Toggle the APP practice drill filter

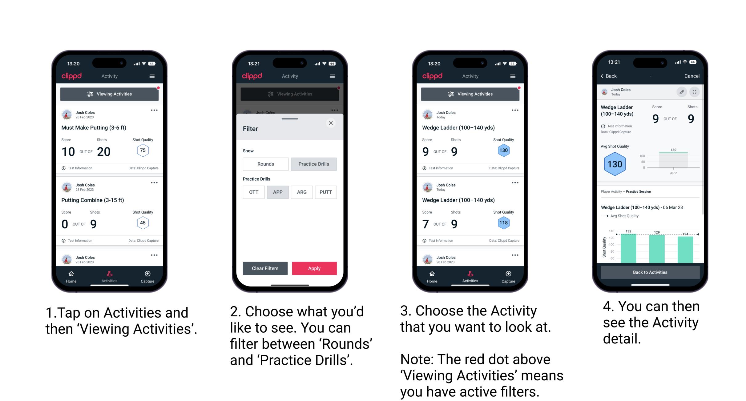(278, 192)
